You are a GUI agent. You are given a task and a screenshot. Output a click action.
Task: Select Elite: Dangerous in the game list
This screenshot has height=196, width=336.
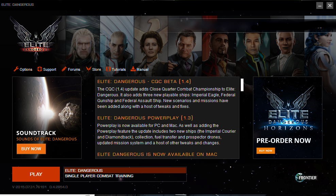coord(125,170)
